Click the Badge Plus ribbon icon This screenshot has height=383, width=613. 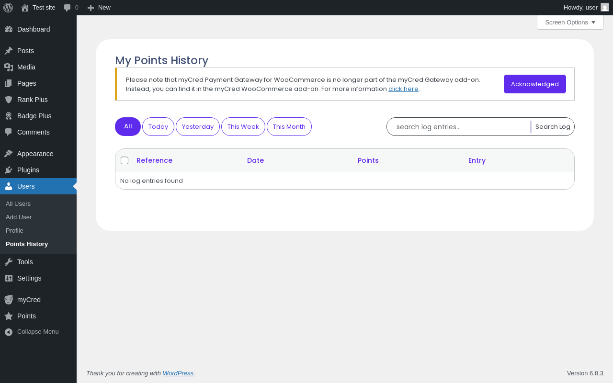(9, 116)
